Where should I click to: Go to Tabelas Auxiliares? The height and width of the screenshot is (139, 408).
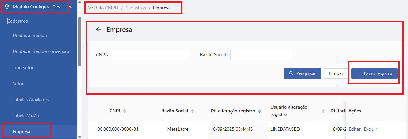[x=30, y=100]
